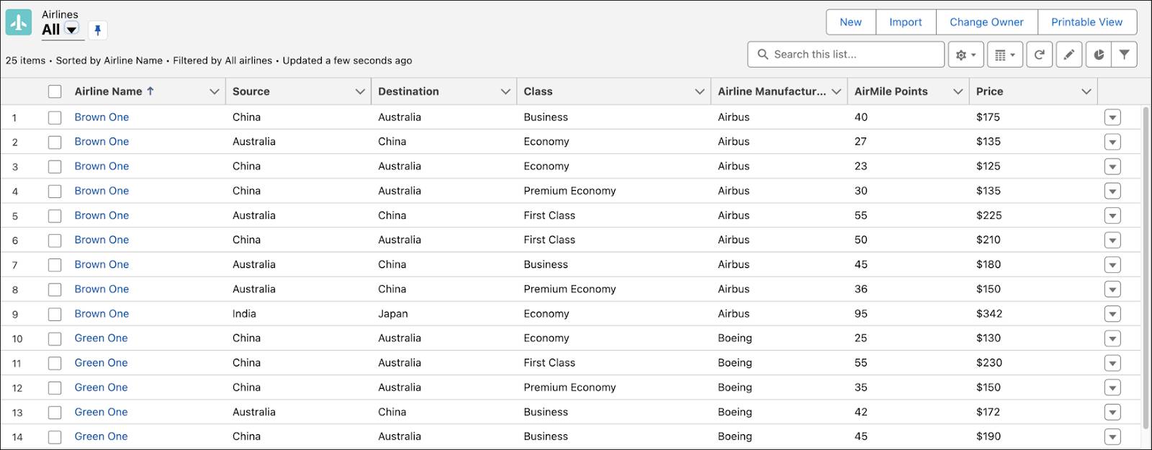Select the row 13 checkbox
The image size is (1152, 450).
pos(55,413)
